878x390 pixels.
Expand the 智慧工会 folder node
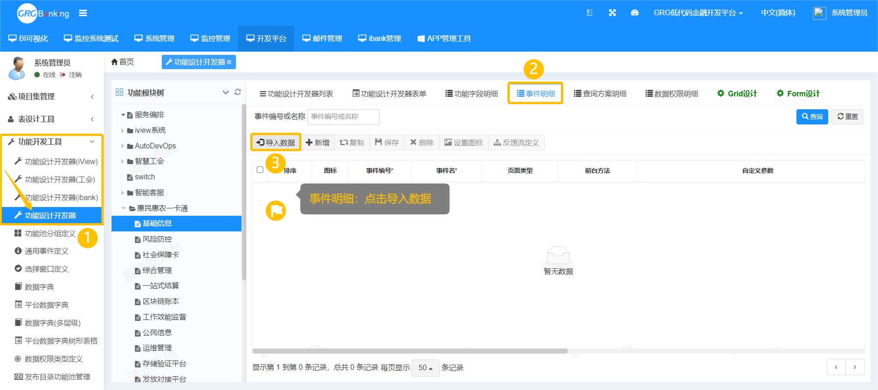[x=123, y=161]
